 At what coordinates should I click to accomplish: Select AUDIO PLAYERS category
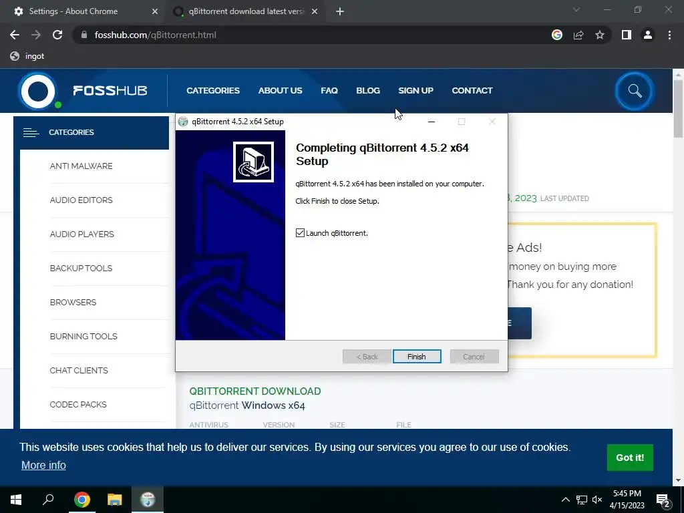82,234
